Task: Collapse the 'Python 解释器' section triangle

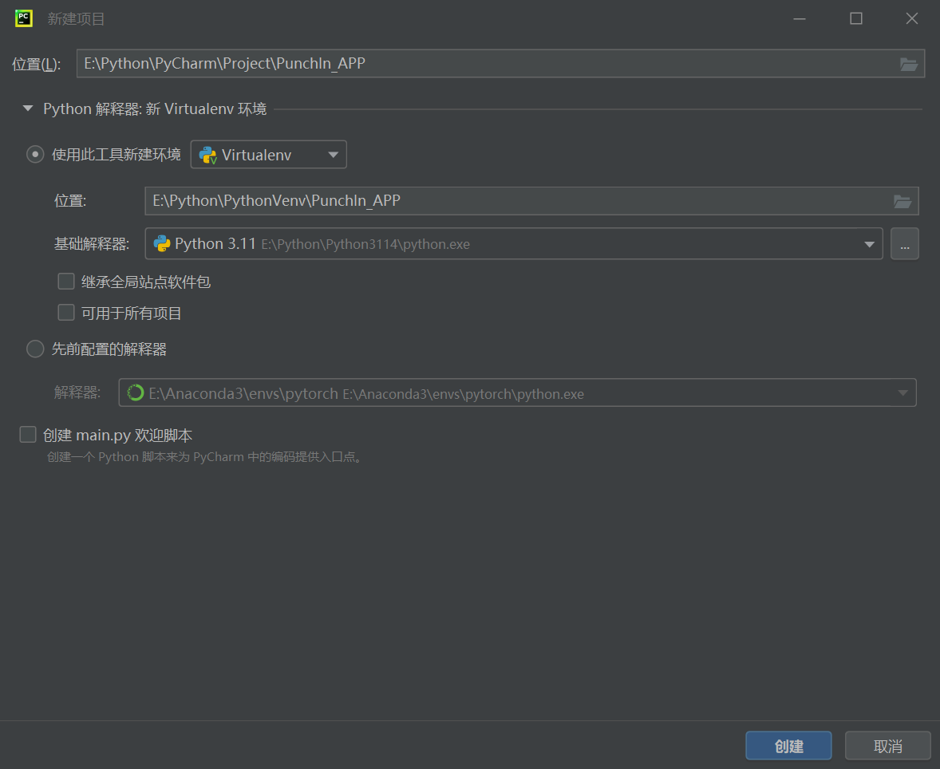Action: click(x=28, y=108)
